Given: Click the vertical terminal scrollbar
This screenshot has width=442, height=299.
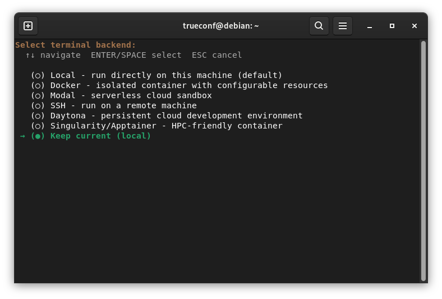Looking at the screenshot, I should [423, 161].
